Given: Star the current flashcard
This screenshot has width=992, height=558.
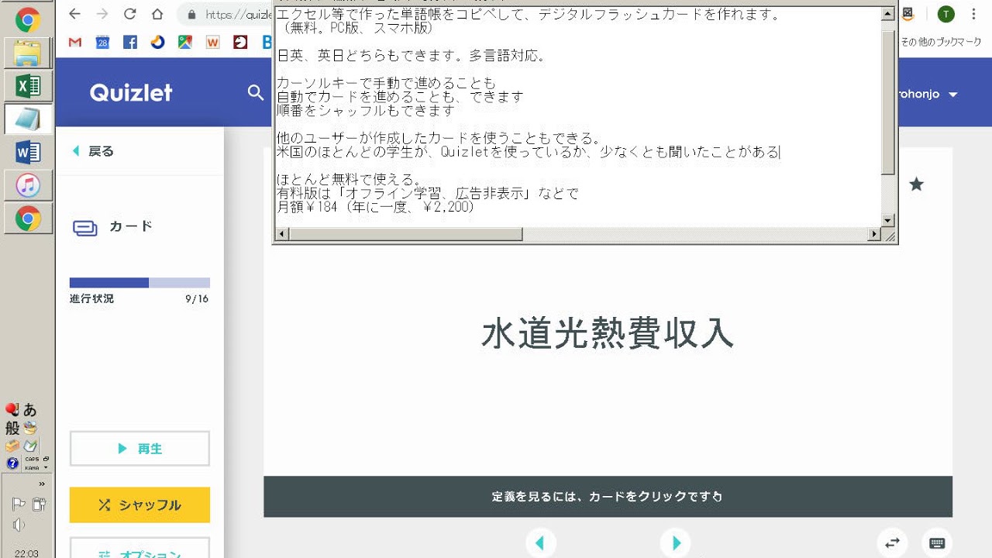Looking at the screenshot, I should click(x=916, y=184).
